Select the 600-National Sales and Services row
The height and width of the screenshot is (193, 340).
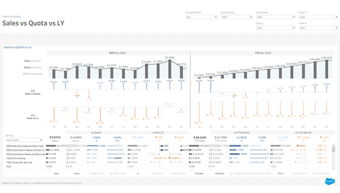pyautogui.click(x=25, y=146)
